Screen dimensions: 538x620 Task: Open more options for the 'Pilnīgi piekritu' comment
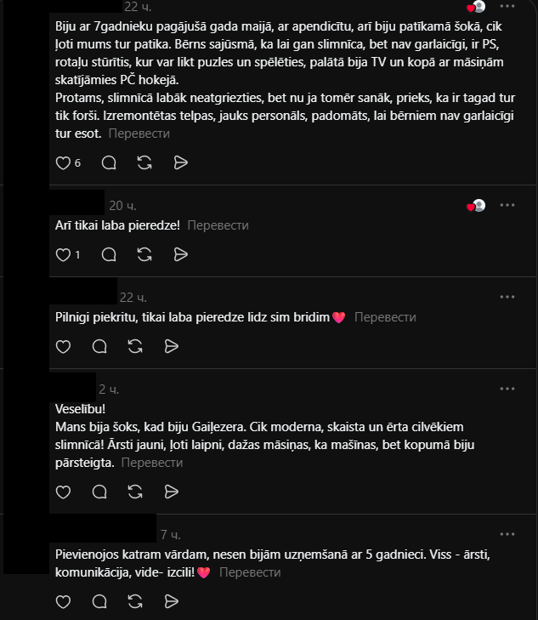click(x=507, y=297)
